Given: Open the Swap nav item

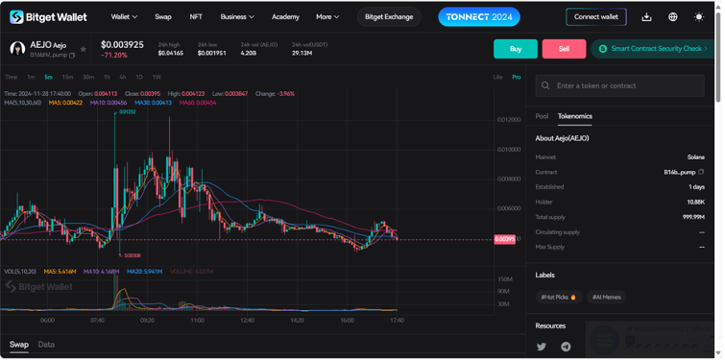Looking at the screenshot, I should tap(162, 17).
